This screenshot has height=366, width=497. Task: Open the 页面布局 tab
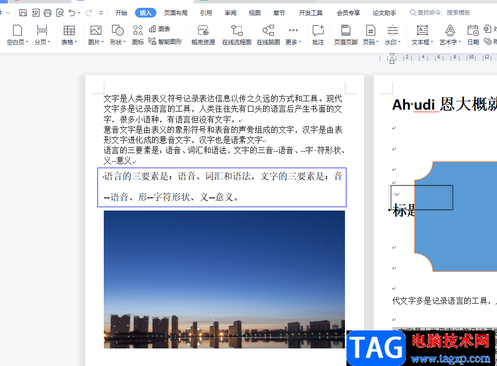(176, 13)
